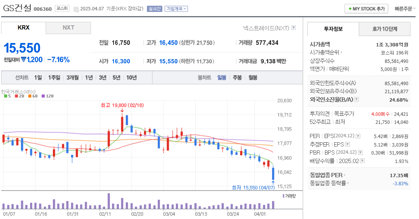Click the current price 15,550
The width and height of the screenshot is (419, 219).
point(22,48)
